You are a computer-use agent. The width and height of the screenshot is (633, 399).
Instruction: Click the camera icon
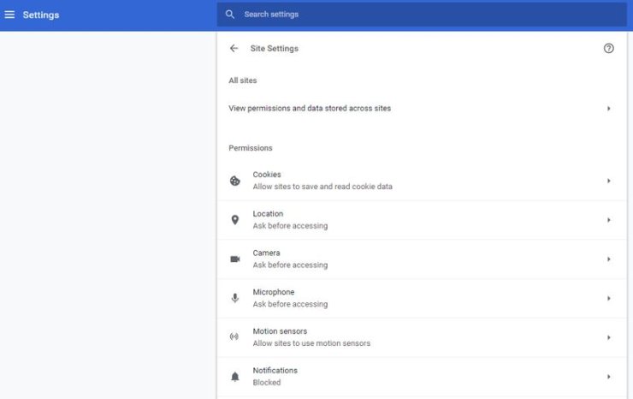tap(235, 259)
